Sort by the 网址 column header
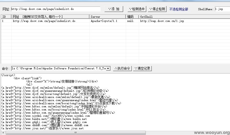 [x=50, y=17]
